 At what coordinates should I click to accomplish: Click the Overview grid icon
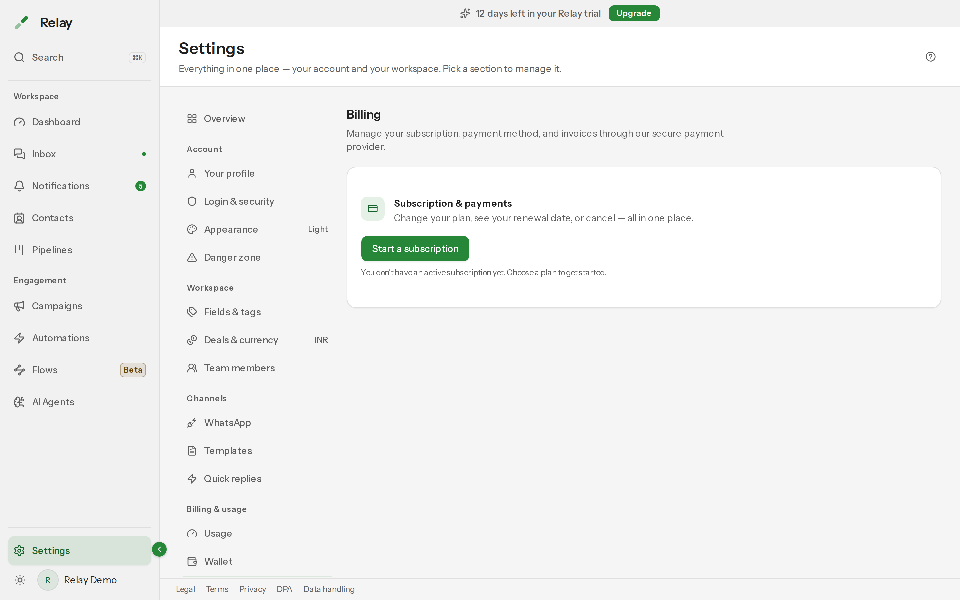[x=192, y=119]
